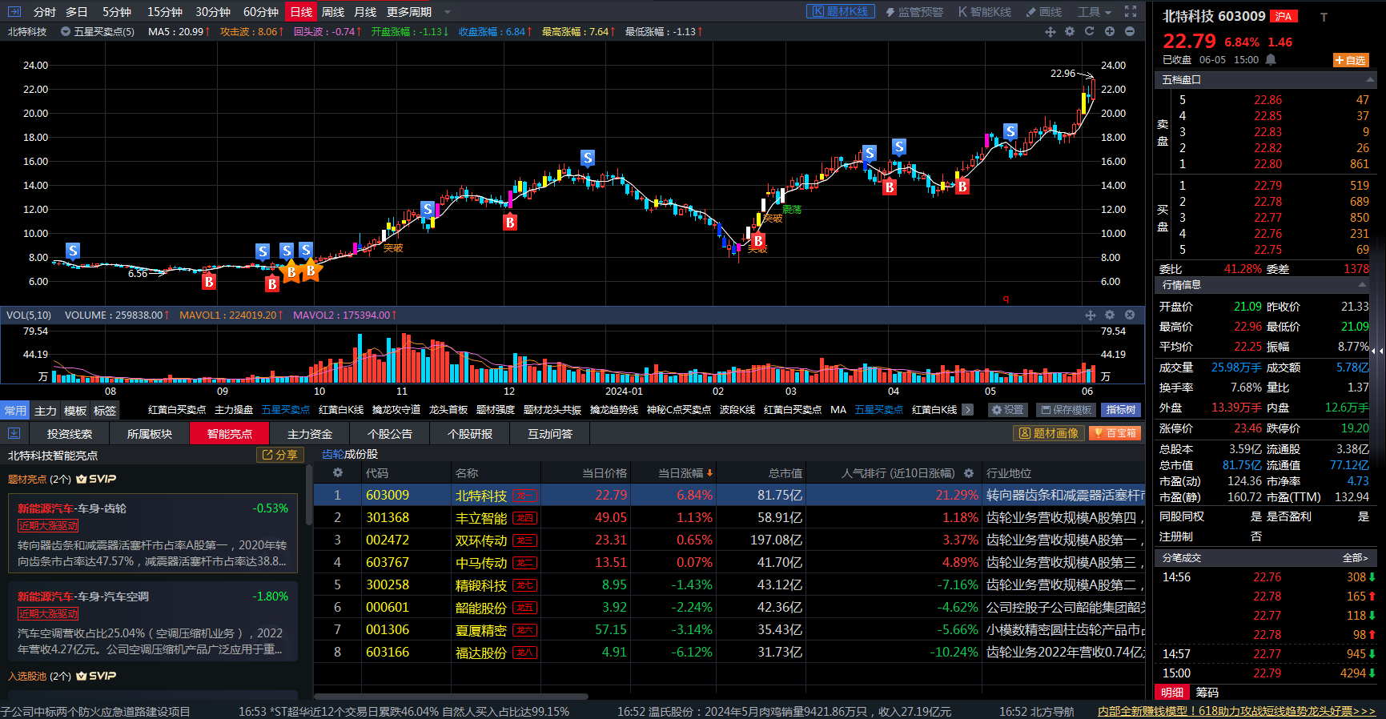Set price alert via bell icon
Viewport: 1386px width, 719px height.
(1271, 59)
